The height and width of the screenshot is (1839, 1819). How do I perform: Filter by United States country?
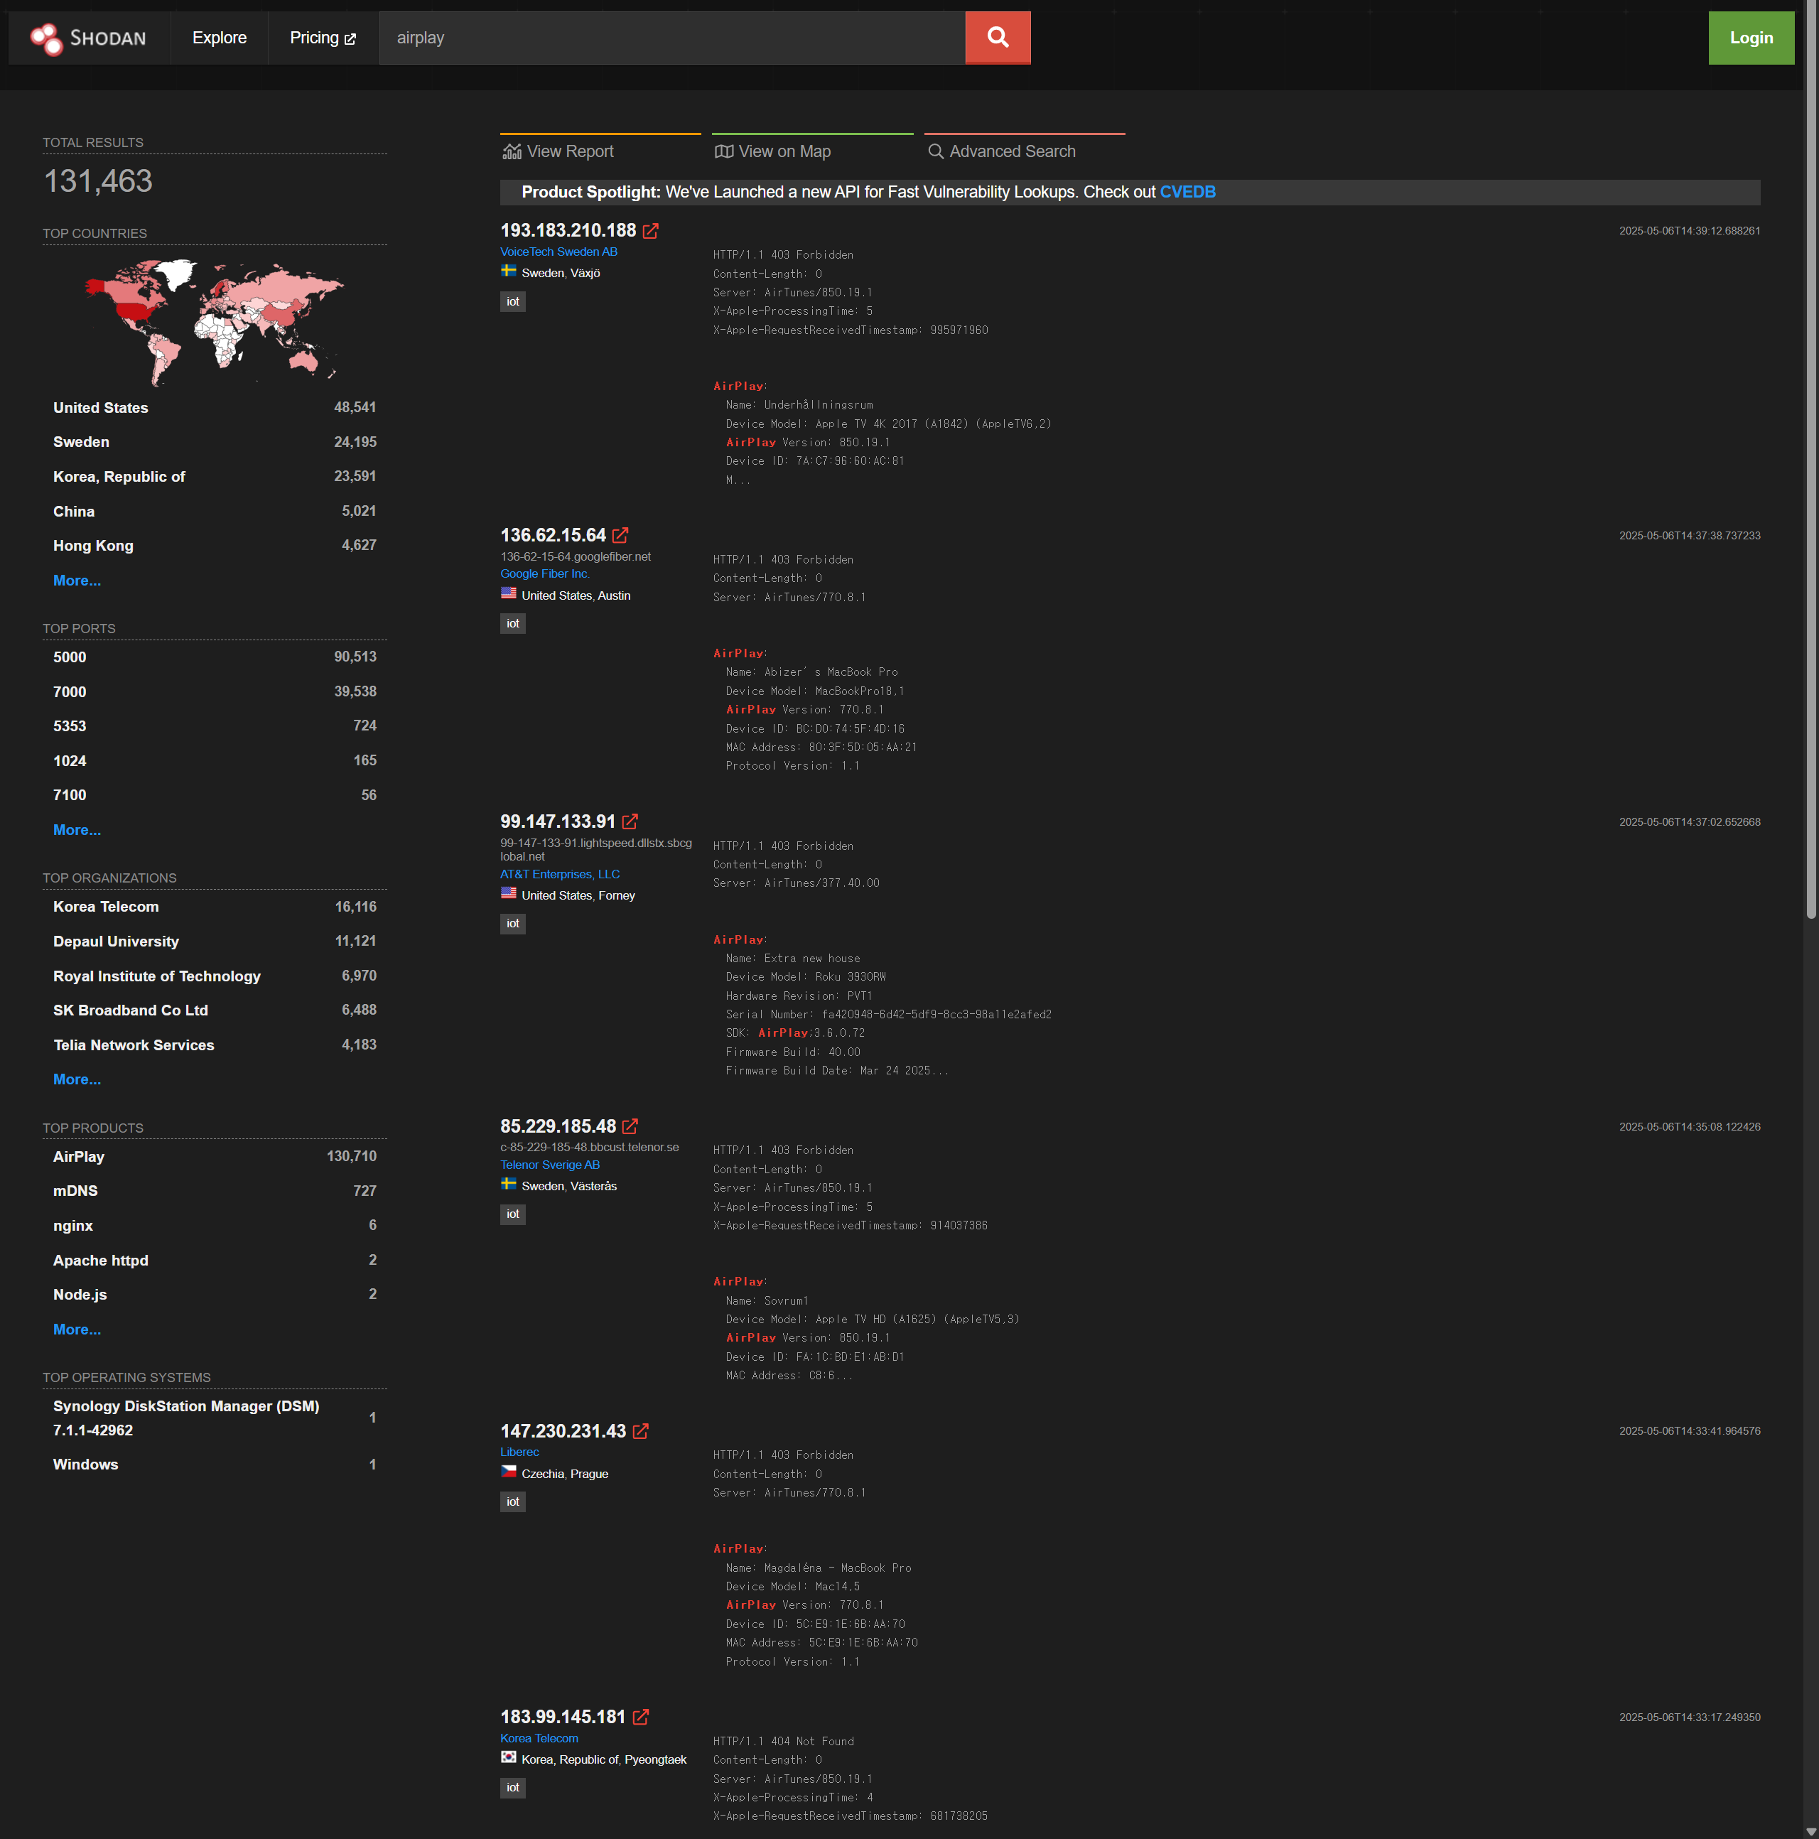tap(214, 407)
